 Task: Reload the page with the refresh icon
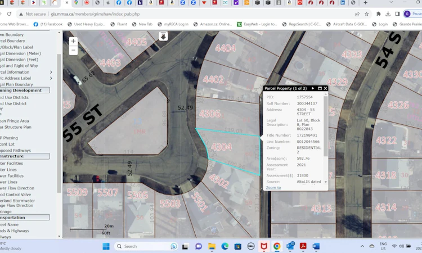9,14
